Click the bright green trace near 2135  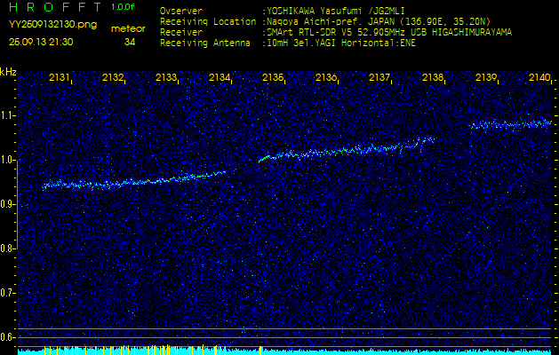pyautogui.click(x=264, y=159)
